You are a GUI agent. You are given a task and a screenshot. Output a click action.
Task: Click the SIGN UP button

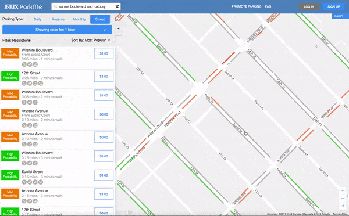[x=334, y=6]
